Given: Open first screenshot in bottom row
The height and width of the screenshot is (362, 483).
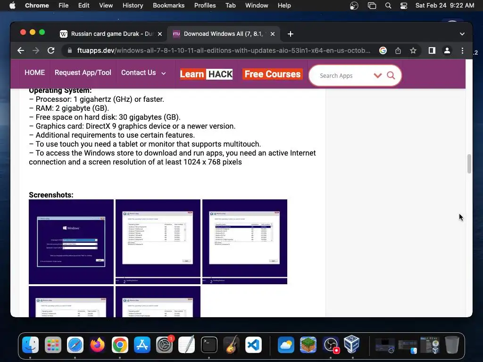Looking at the screenshot, I should pyautogui.click(x=71, y=302).
